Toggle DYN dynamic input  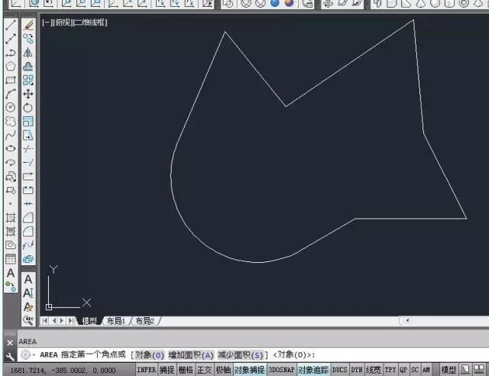point(357,370)
